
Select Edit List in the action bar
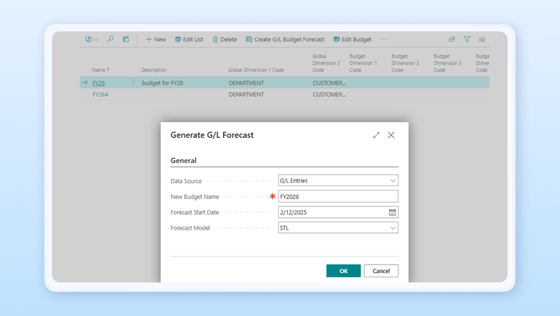click(x=189, y=39)
